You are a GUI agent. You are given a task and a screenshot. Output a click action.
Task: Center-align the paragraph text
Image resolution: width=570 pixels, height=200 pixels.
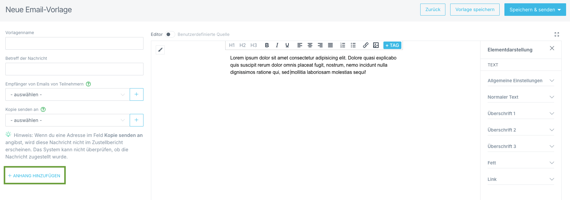pyautogui.click(x=310, y=45)
